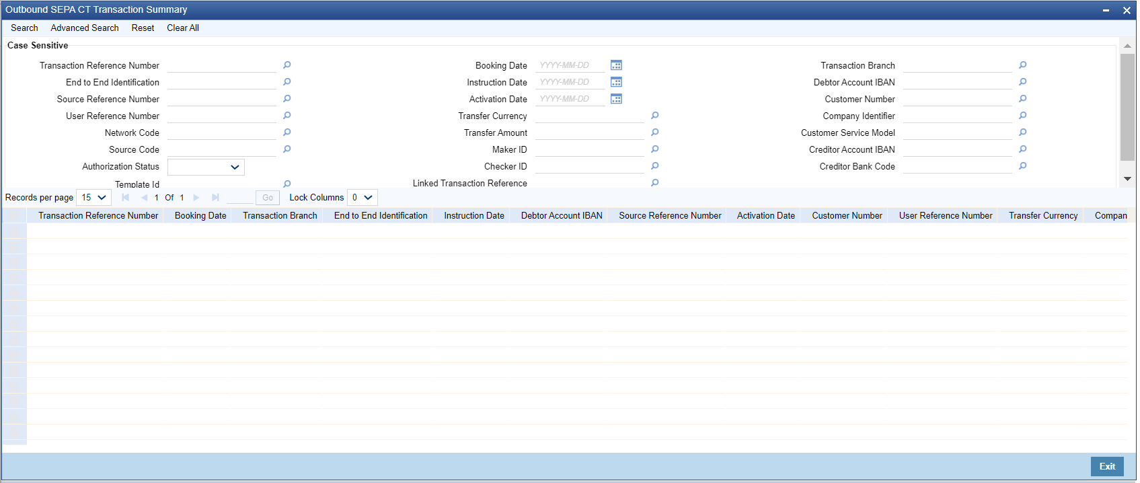Screen dimensions: 1140x483
Task: Focus the Booking Date input field
Action: pos(570,65)
